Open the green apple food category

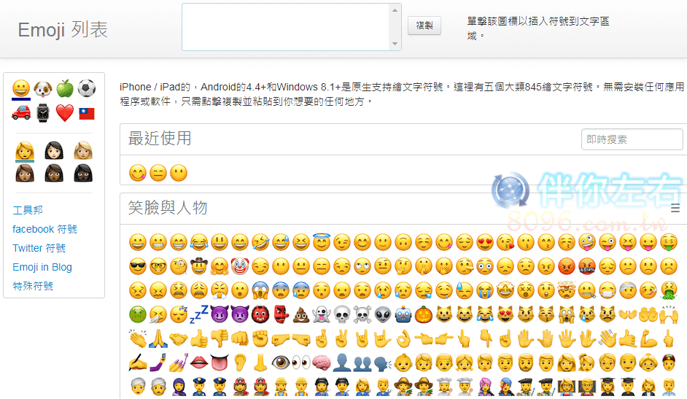65,89
